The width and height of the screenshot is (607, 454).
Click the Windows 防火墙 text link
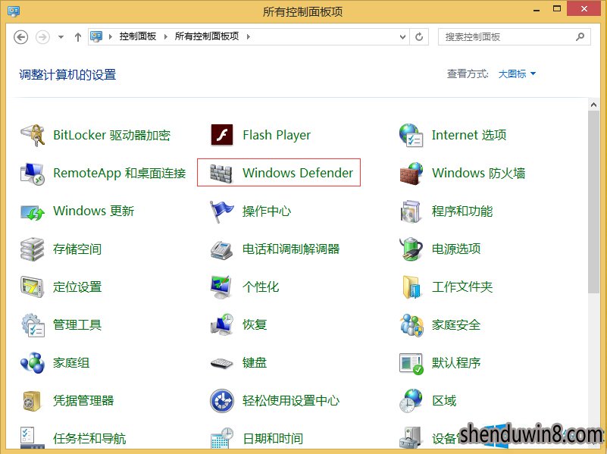[478, 173]
